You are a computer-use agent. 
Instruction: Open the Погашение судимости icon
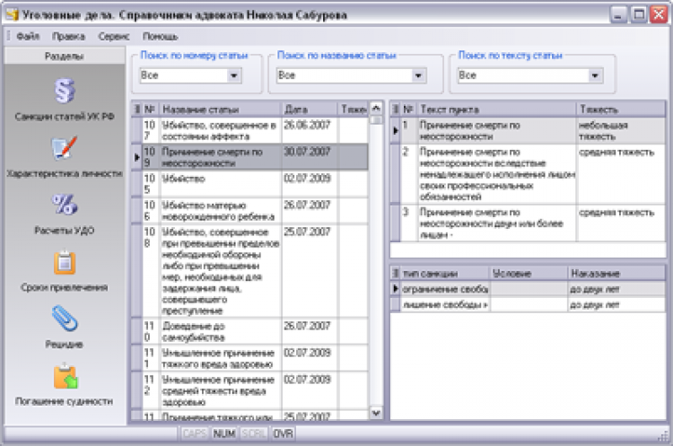(66, 377)
